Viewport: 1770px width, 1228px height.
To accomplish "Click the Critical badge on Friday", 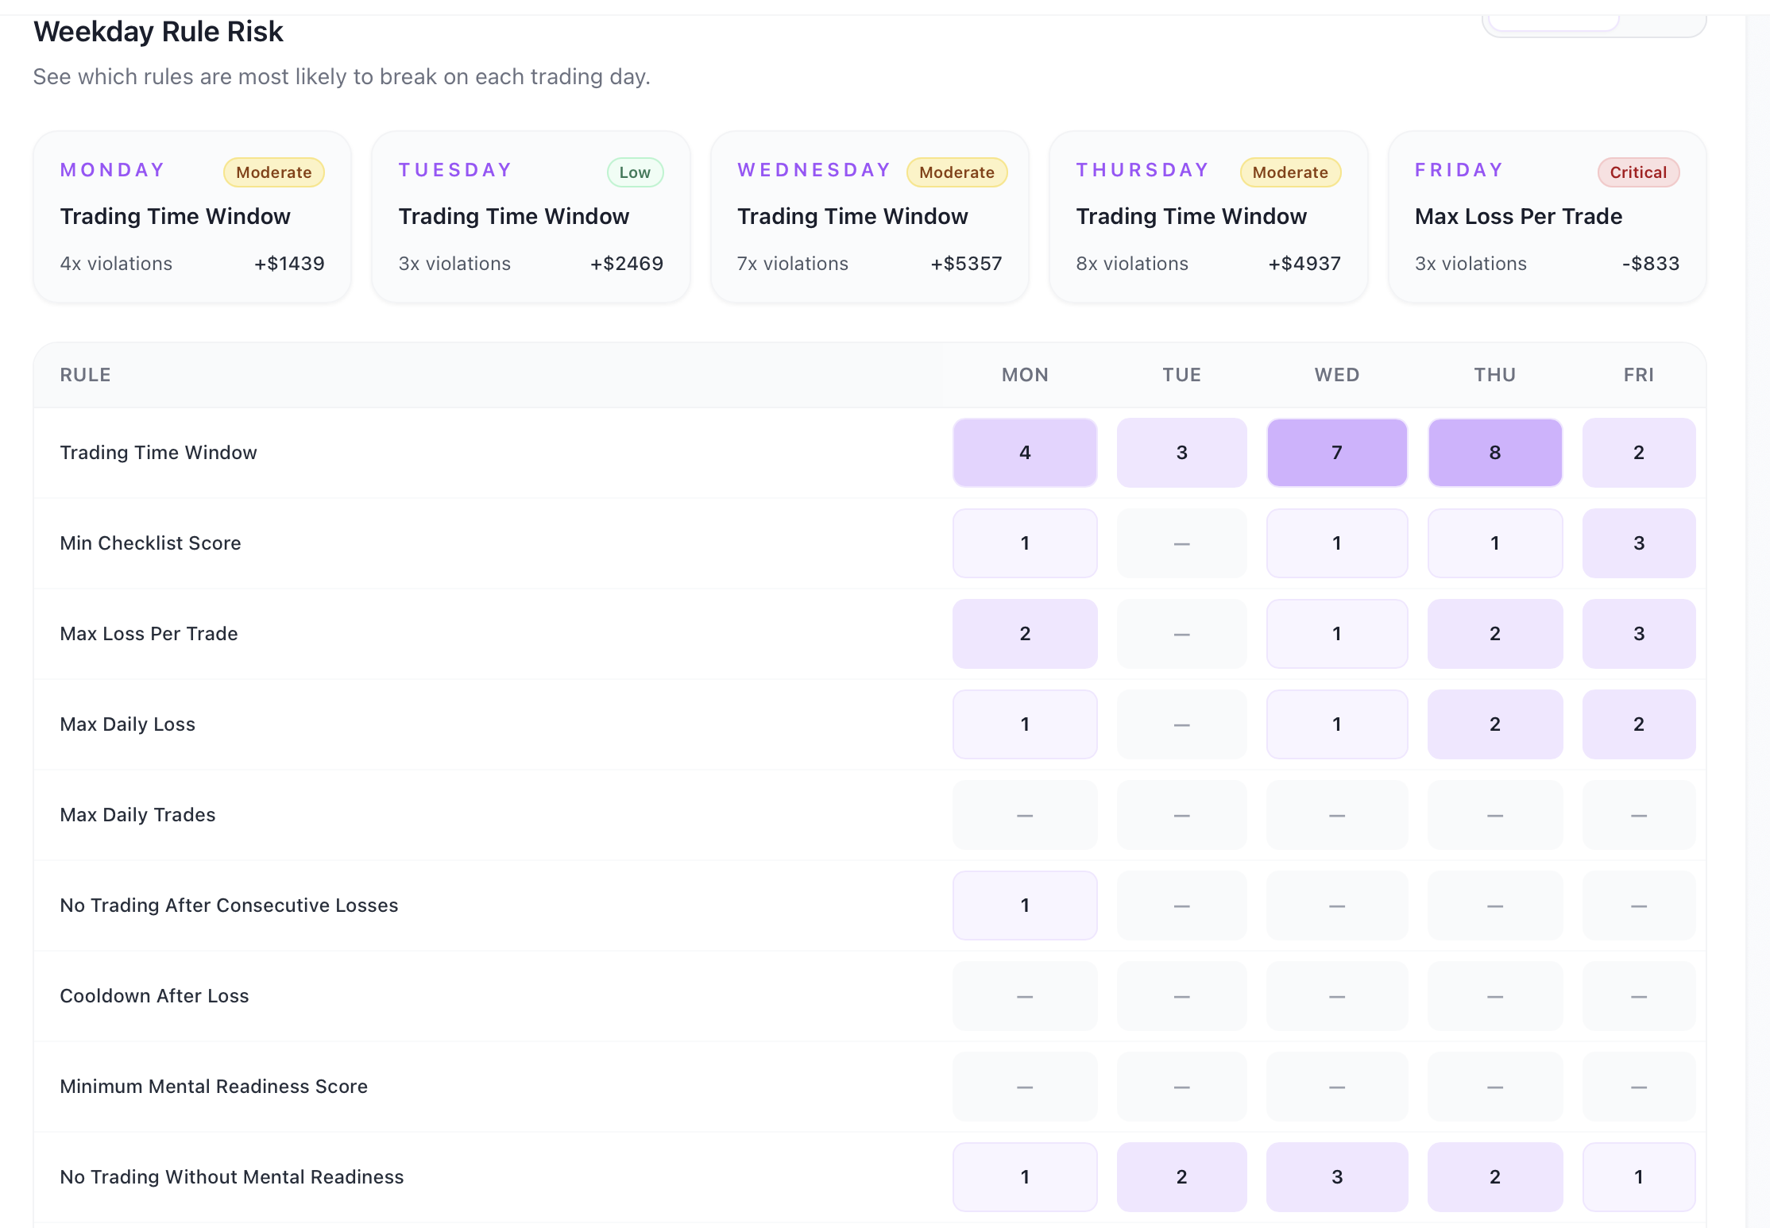I will coord(1638,172).
